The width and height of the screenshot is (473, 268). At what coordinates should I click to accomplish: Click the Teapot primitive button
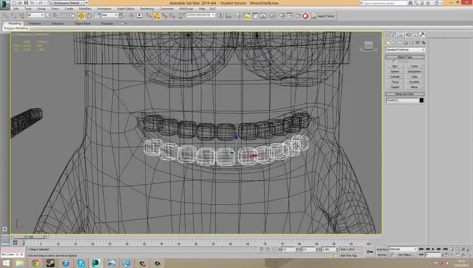coord(395,87)
